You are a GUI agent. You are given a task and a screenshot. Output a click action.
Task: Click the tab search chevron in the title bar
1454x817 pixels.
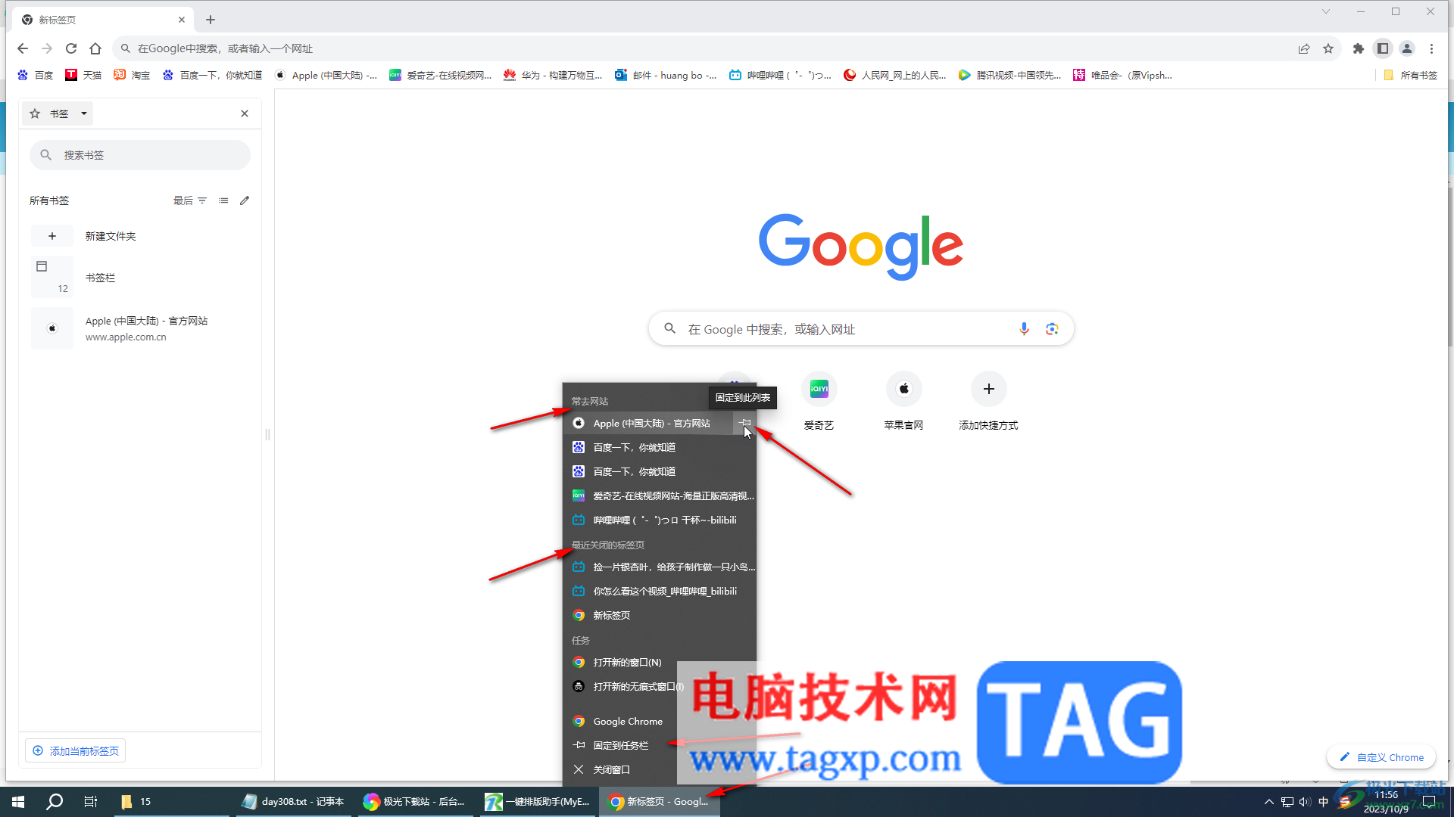click(1326, 11)
